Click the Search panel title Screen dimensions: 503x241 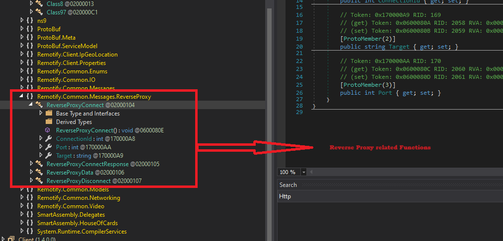tap(288, 184)
